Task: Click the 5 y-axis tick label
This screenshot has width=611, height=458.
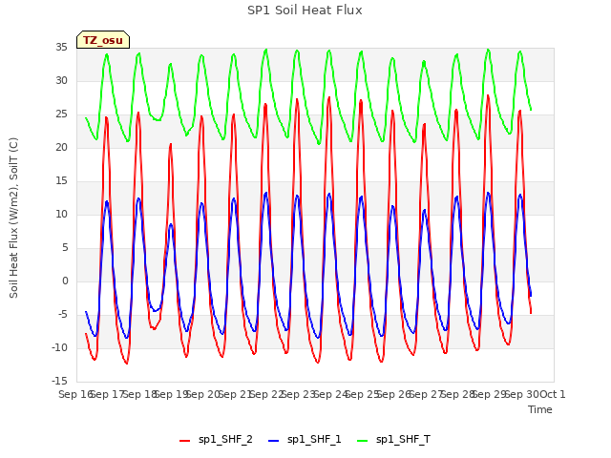Action: (65, 248)
